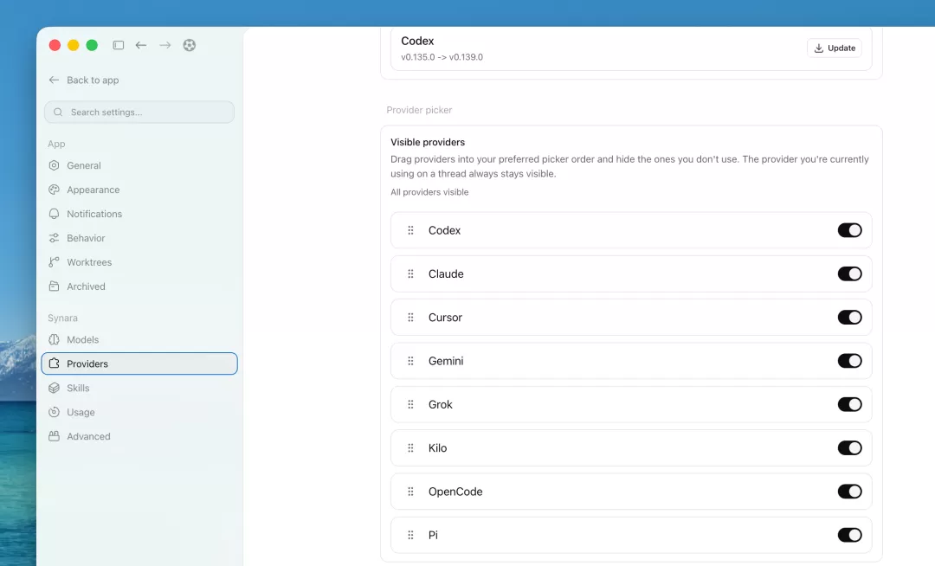The image size is (935, 566).
Task: Click the "Visible providers" heading
Action: click(428, 143)
